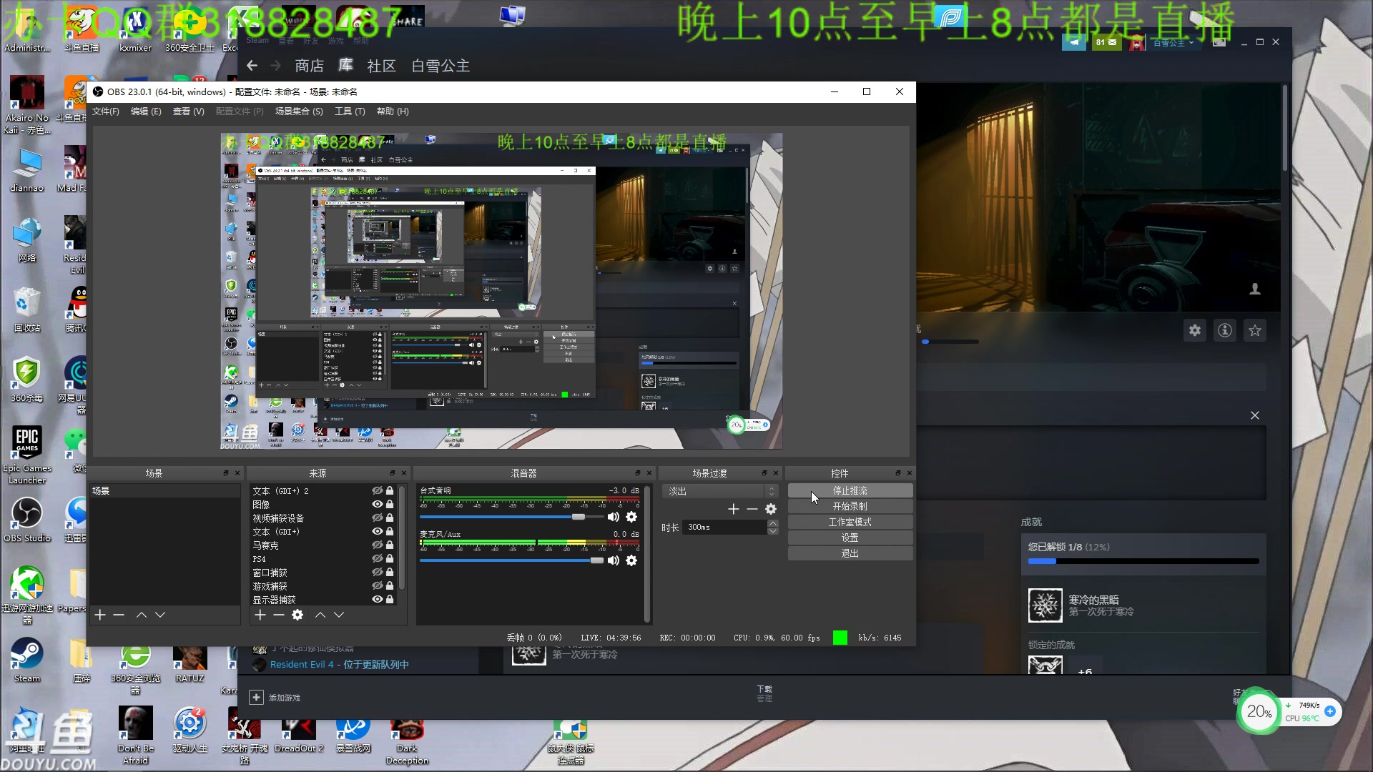Add a scene transition with the plus icon
This screenshot has width=1373, height=772.
coord(734,509)
